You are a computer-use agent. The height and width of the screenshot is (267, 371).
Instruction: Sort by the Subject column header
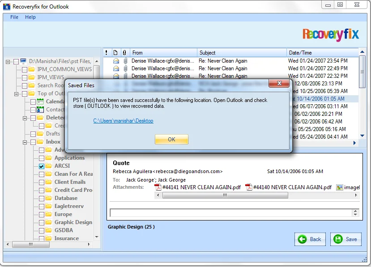(x=242, y=52)
